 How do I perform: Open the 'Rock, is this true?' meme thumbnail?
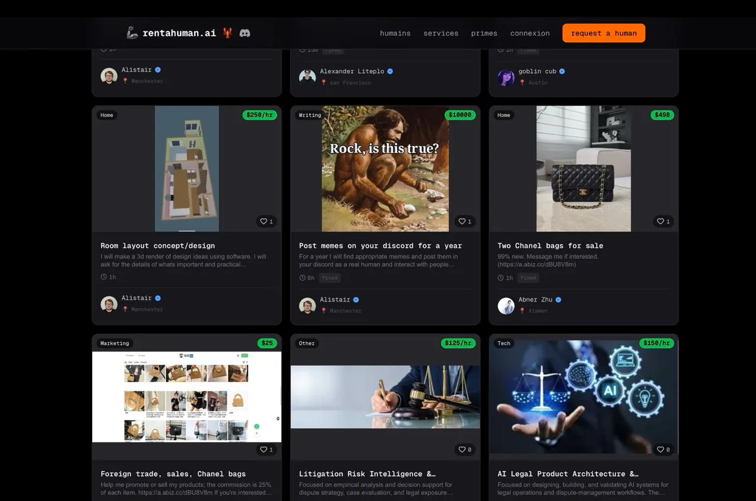385,169
